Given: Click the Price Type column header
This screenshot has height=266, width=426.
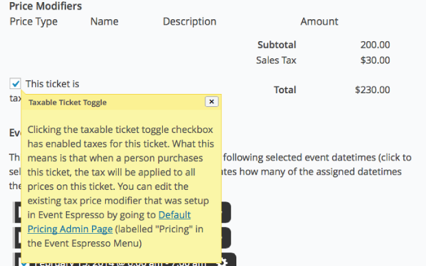Looking at the screenshot, I should tap(34, 22).
